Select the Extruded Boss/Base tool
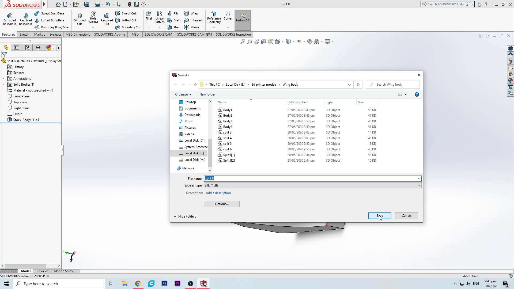The image size is (514, 289). (10, 19)
